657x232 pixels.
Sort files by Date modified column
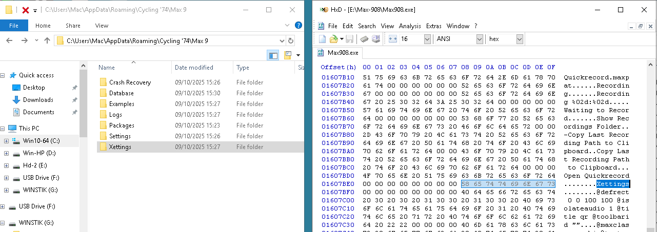[x=194, y=68]
